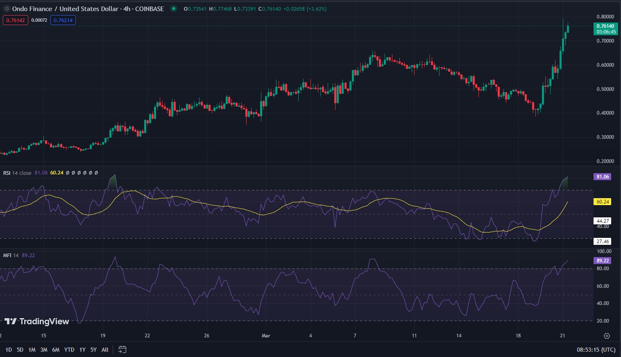The width and height of the screenshot is (621, 357).
Task: Click the open price value 0.73541
Action: click(197, 9)
